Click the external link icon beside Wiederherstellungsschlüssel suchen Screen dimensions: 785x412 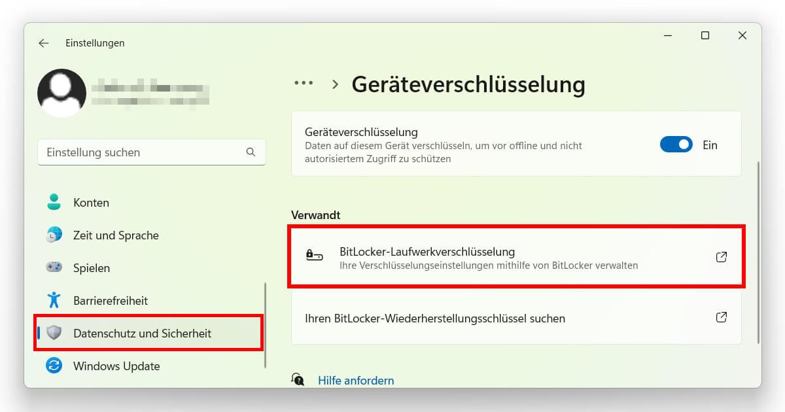pos(721,317)
